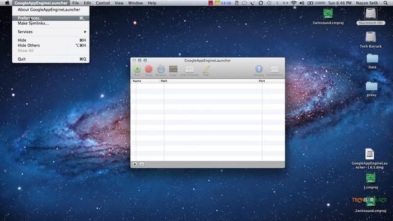Click the Spotlight search icon

[x=386, y=3]
